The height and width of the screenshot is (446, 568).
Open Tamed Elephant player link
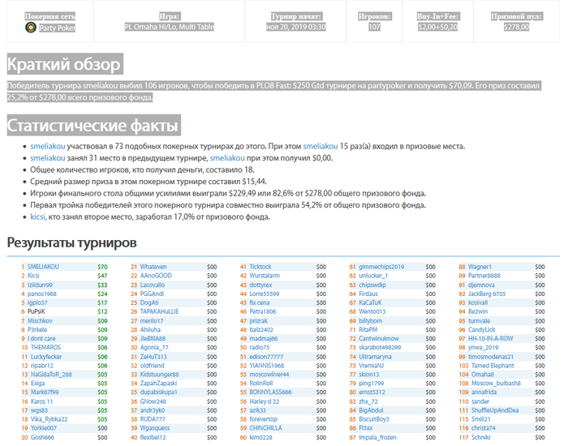493,366
